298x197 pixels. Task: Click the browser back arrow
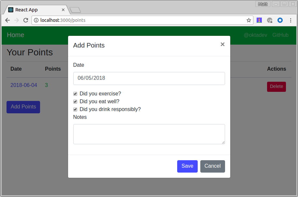(x=7, y=20)
